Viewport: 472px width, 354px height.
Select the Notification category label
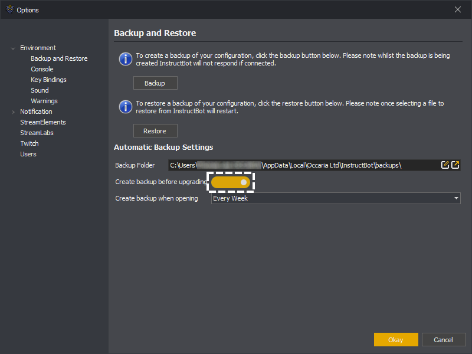point(36,112)
